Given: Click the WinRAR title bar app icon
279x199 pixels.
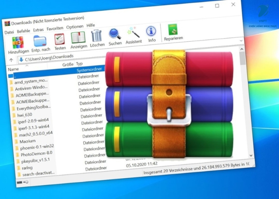Looking at the screenshot, I should 7,23.
